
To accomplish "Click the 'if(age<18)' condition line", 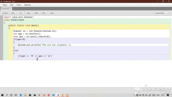I will [19, 39].
